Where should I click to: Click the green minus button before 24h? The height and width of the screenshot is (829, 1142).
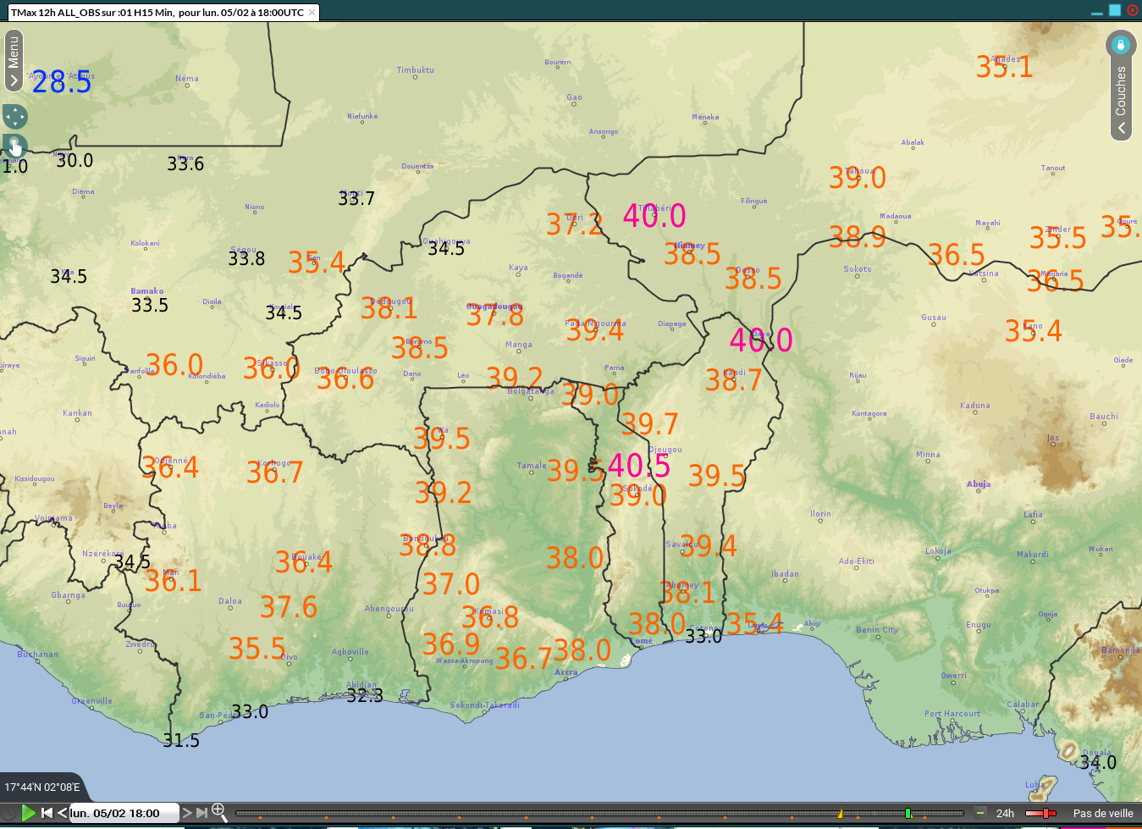(x=980, y=813)
